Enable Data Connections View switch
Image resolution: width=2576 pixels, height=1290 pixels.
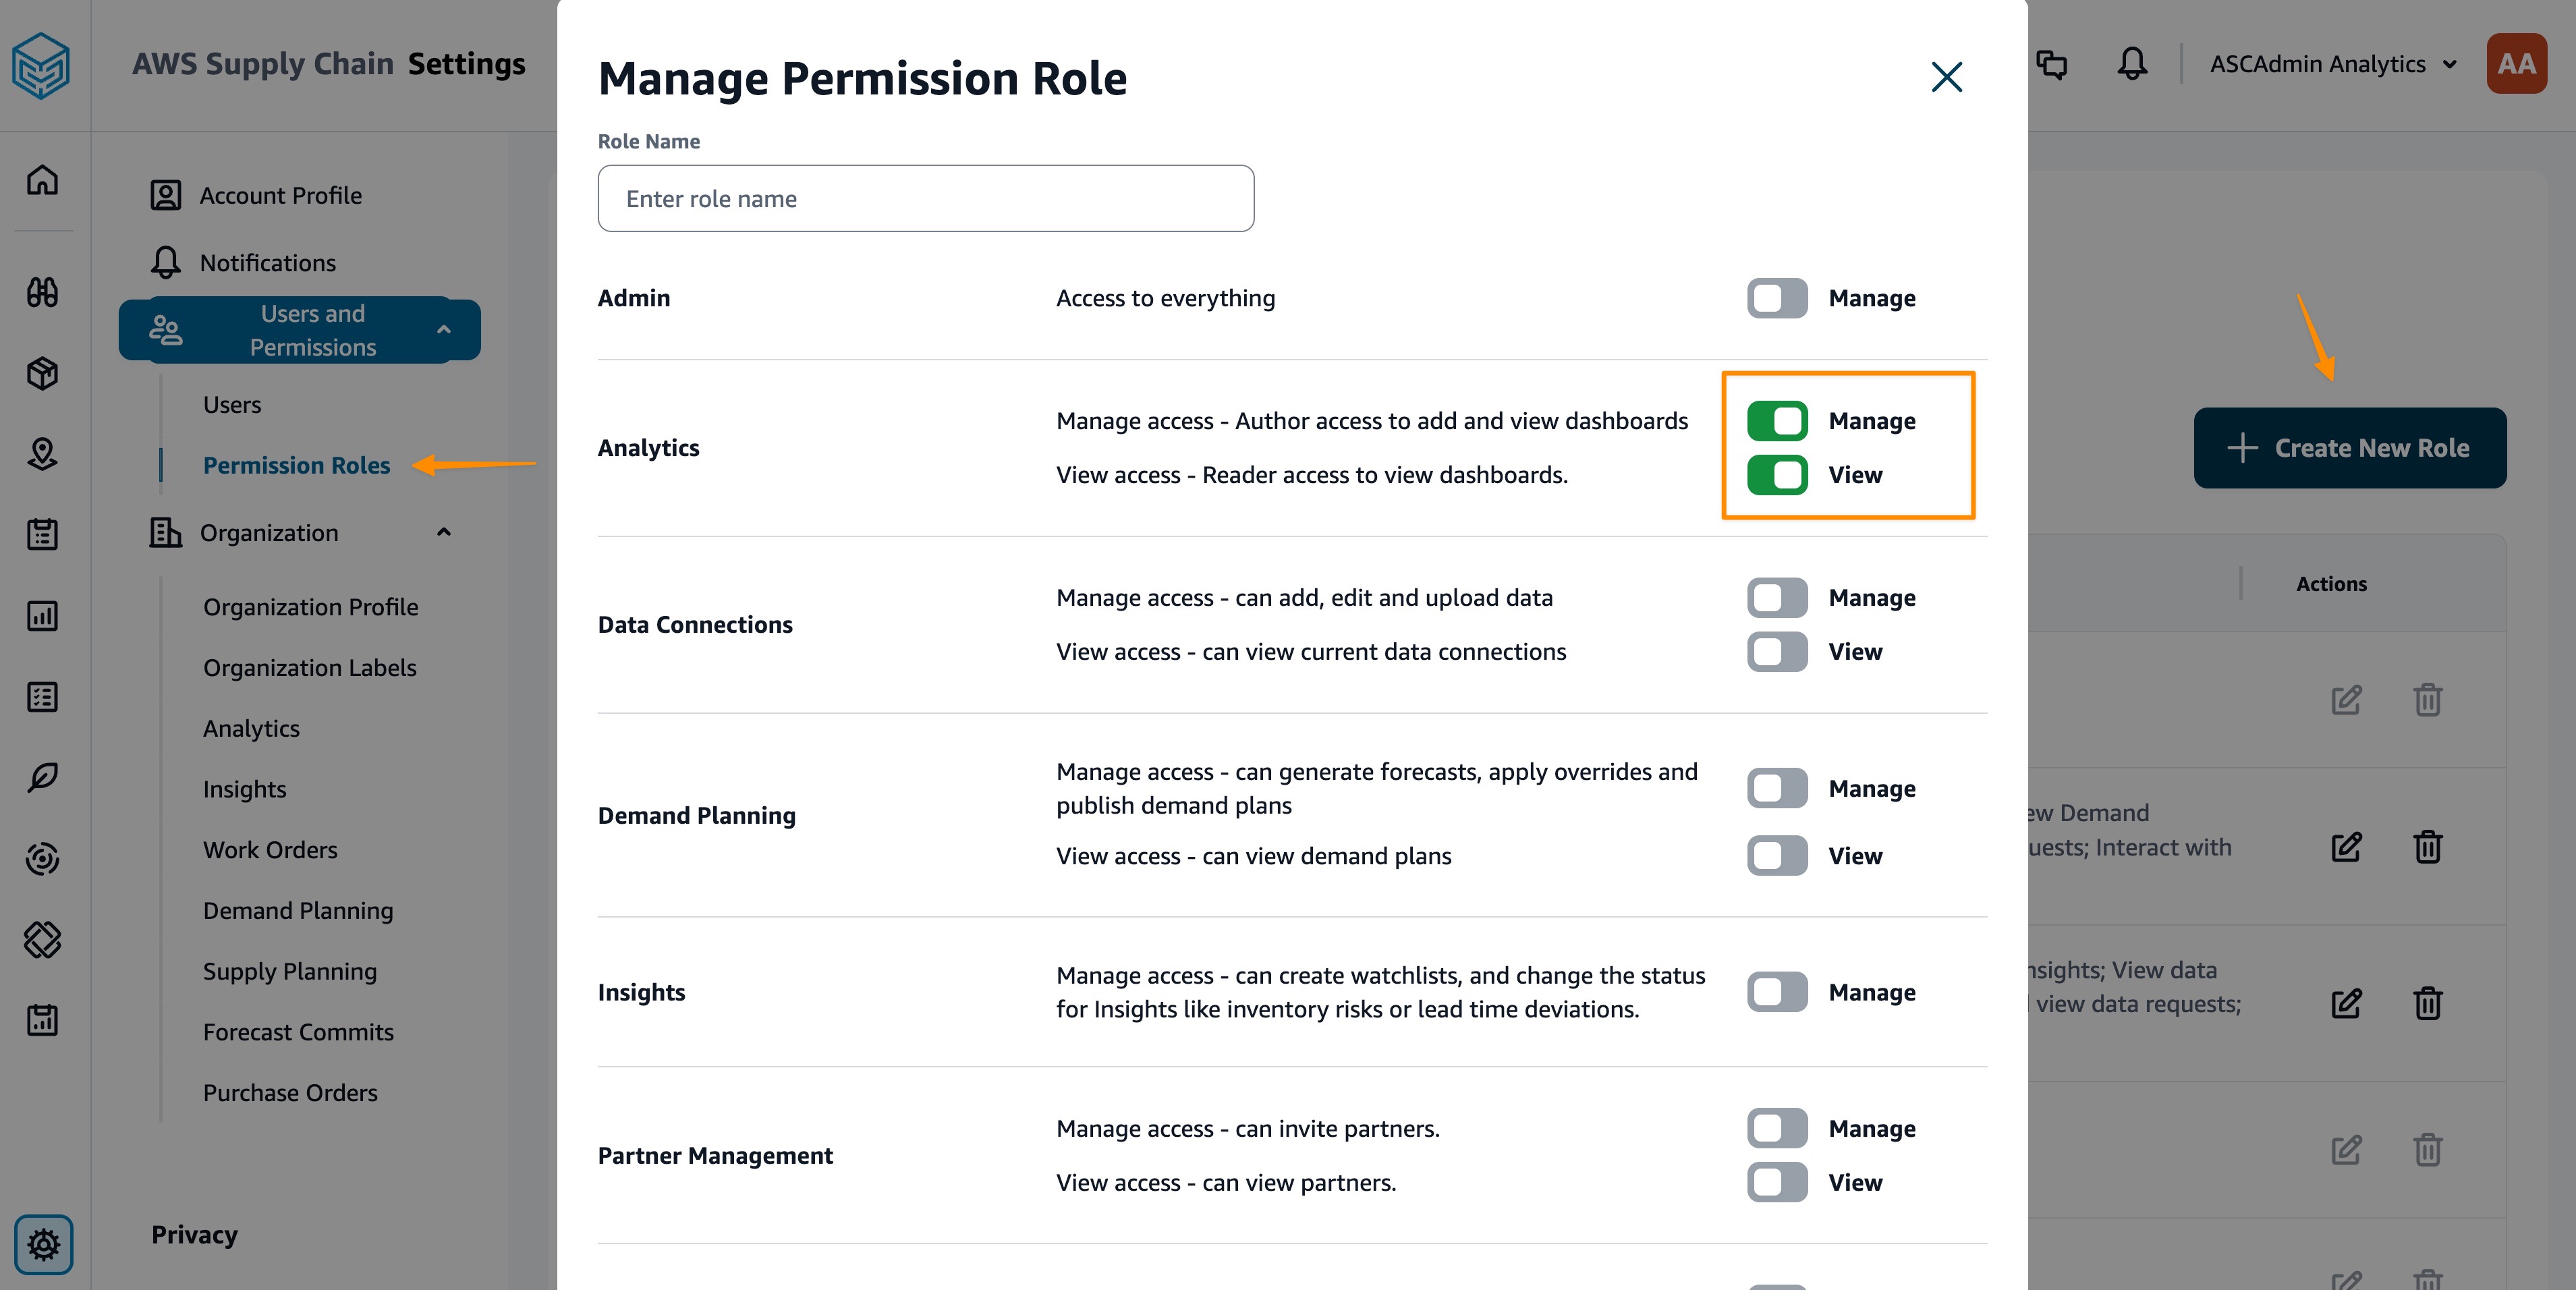[x=1777, y=652]
